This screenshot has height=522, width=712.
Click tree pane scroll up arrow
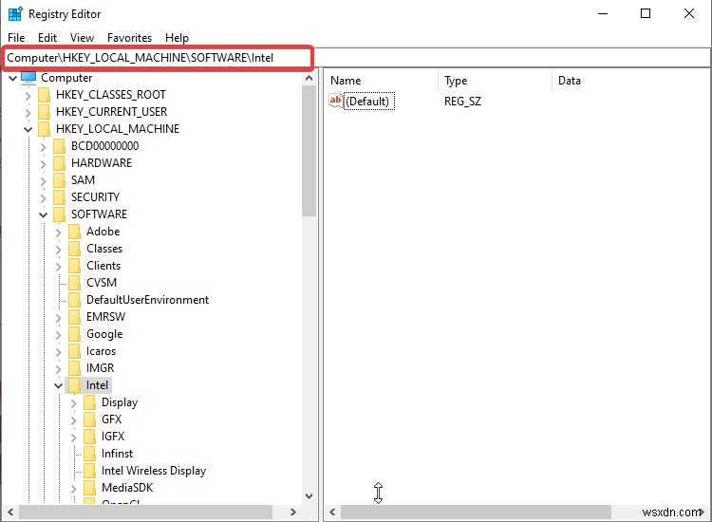coord(309,78)
